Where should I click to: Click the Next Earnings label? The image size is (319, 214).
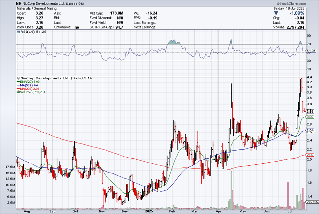pos(145,27)
